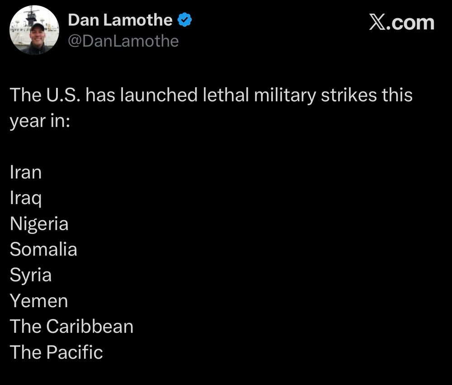Viewport: 452px width, 385px height.
Task: Click The Pacific line of tweet
Action: [x=56, y=352]
